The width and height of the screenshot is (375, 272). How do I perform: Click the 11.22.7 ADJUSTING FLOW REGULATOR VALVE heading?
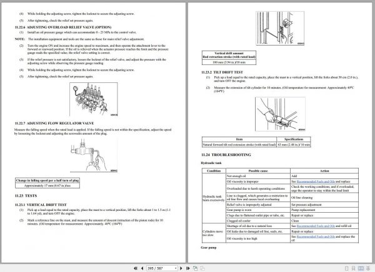click(54, 124)
